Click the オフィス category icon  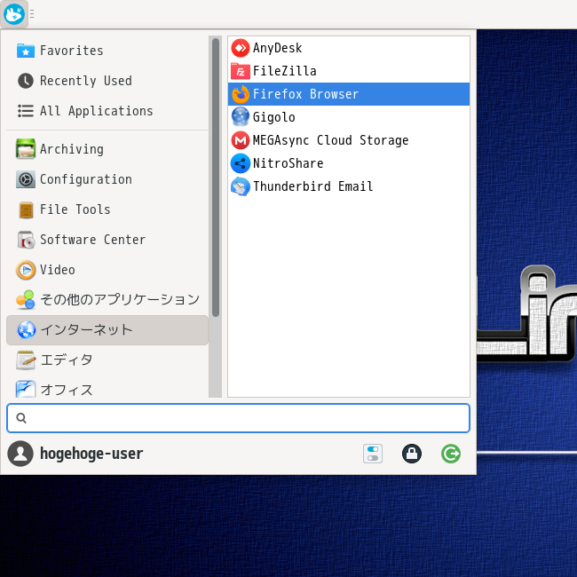tap(26, 390)
